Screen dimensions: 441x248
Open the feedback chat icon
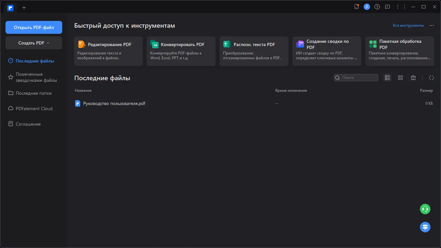pos(387,6)
